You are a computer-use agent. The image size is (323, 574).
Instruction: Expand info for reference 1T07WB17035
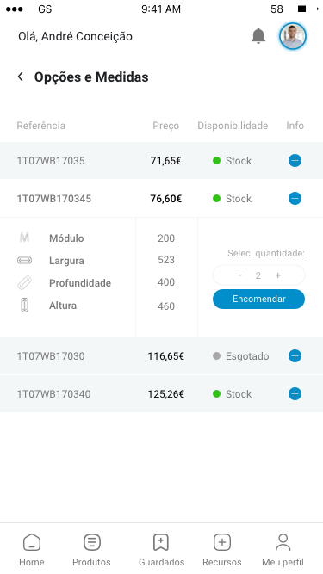click(x=295, y=160)
